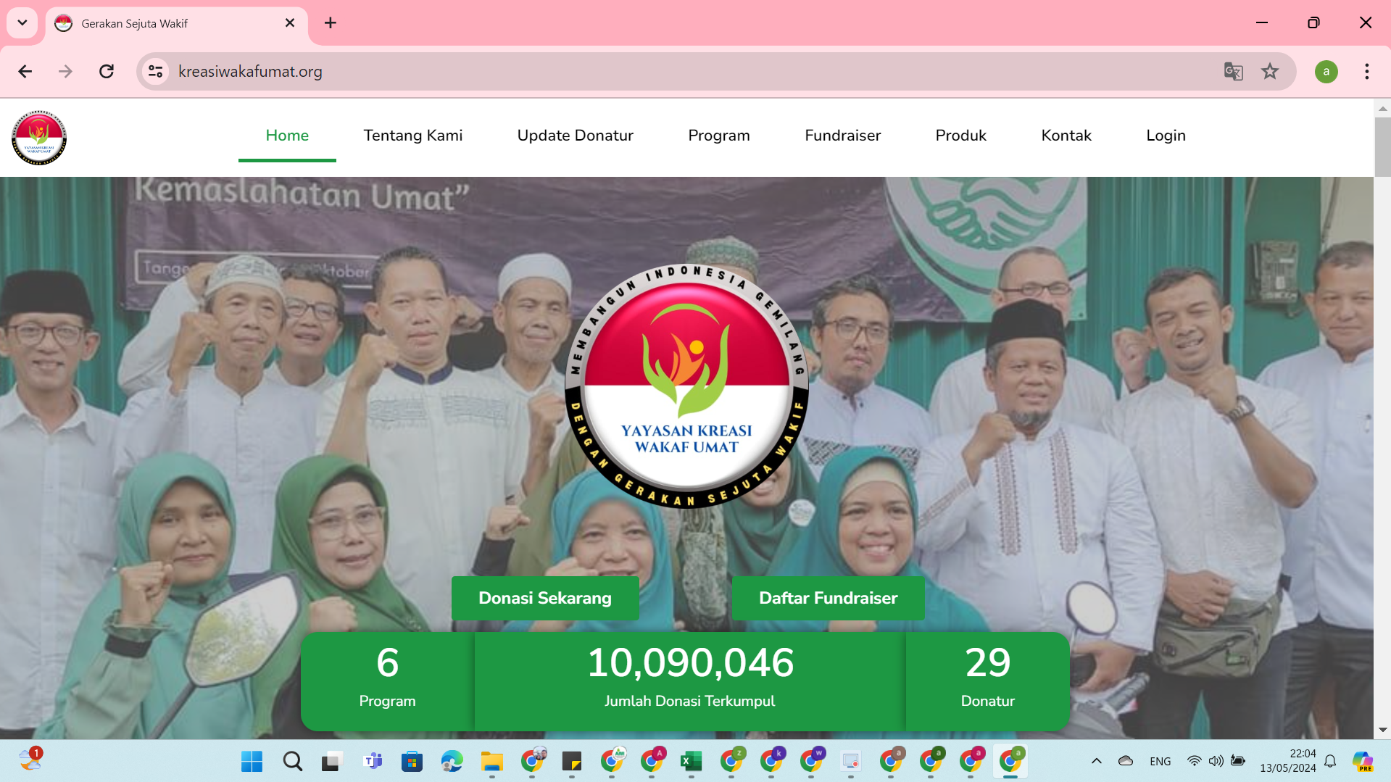Click the browser reload page icon

[x=107, y=71]
